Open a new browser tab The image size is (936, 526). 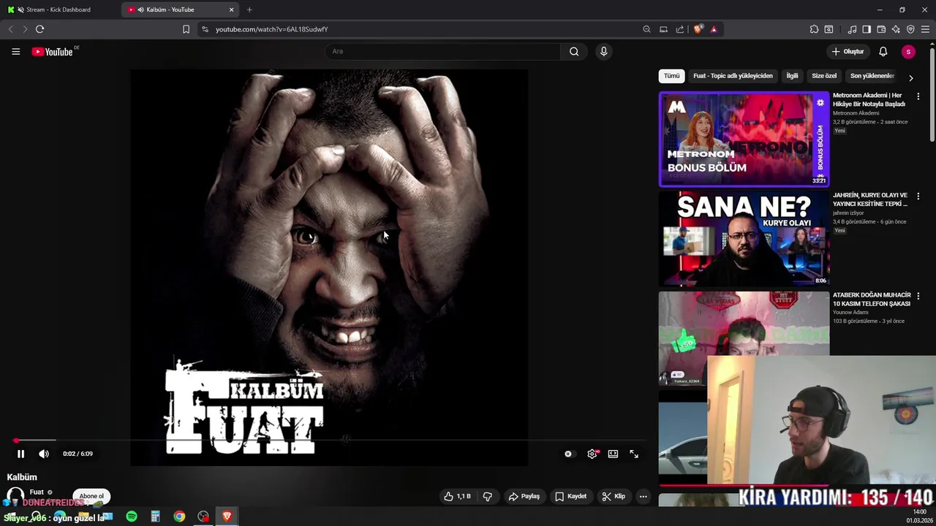pos(249,9)
